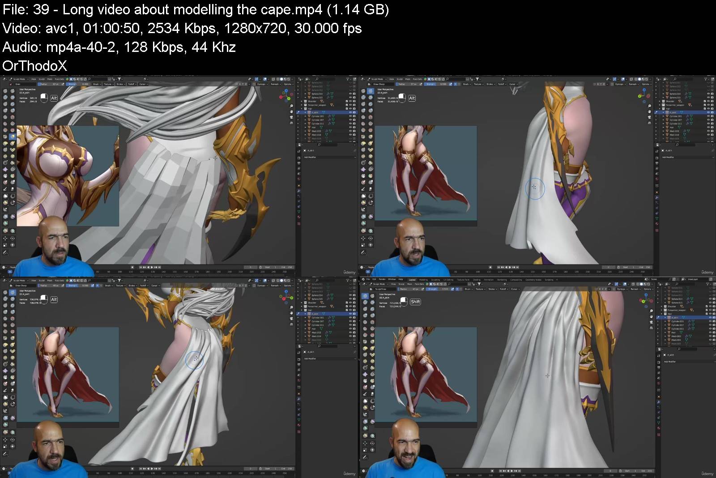The width and height of the screenshot is (716, 478).
Task: Open Mask menu in top-left frame header
Action: pos(50,79)
